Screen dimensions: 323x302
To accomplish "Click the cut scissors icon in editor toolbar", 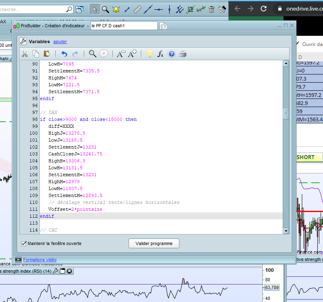I will tap(25, 54).
